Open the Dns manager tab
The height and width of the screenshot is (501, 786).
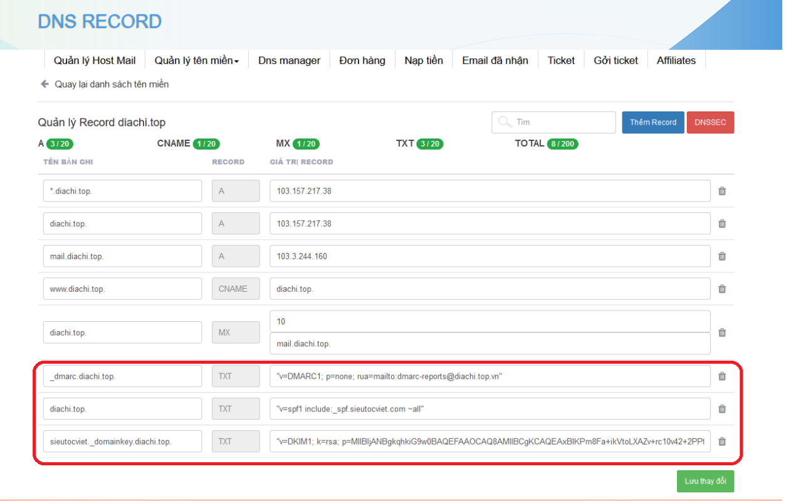tap(289, 61)
